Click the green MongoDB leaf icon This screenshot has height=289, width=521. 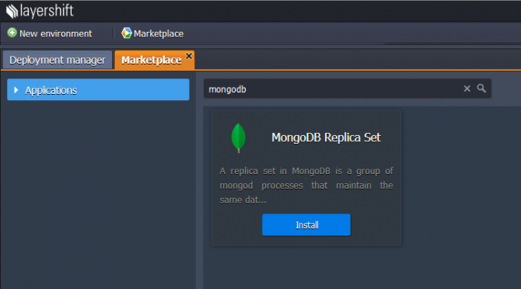(x=238, y=138)
